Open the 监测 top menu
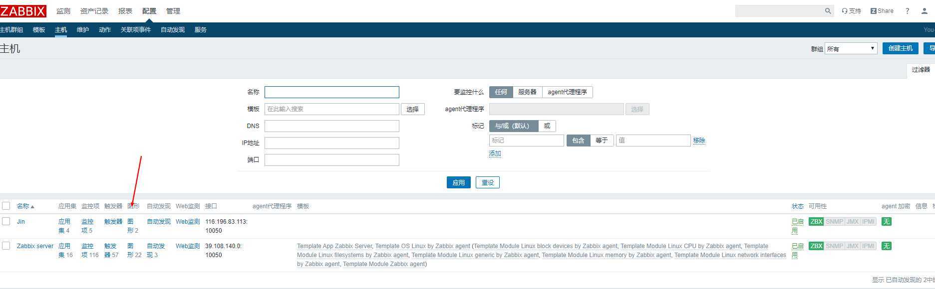 [63, 11]
